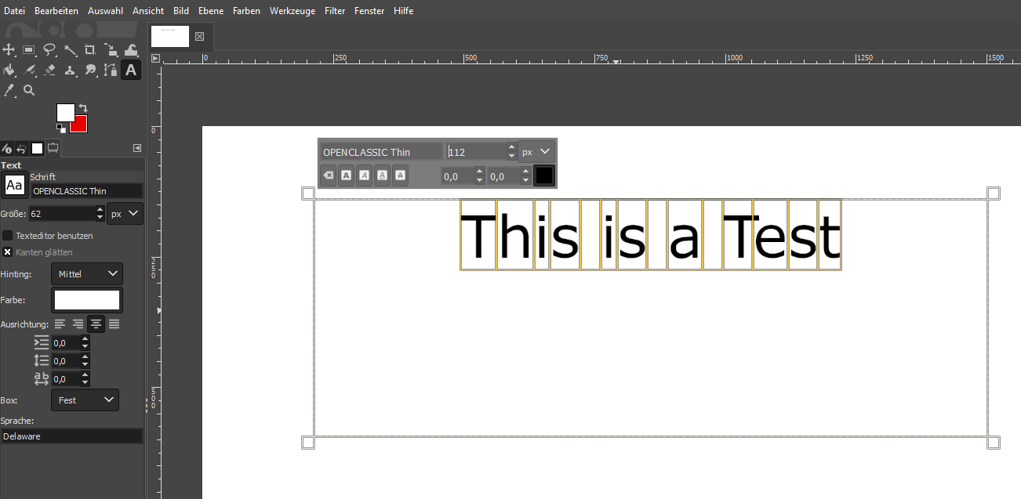Pick the Bucket Fill tool
The height and width of the screenshot is (499, 1021).
click(9, 71)
